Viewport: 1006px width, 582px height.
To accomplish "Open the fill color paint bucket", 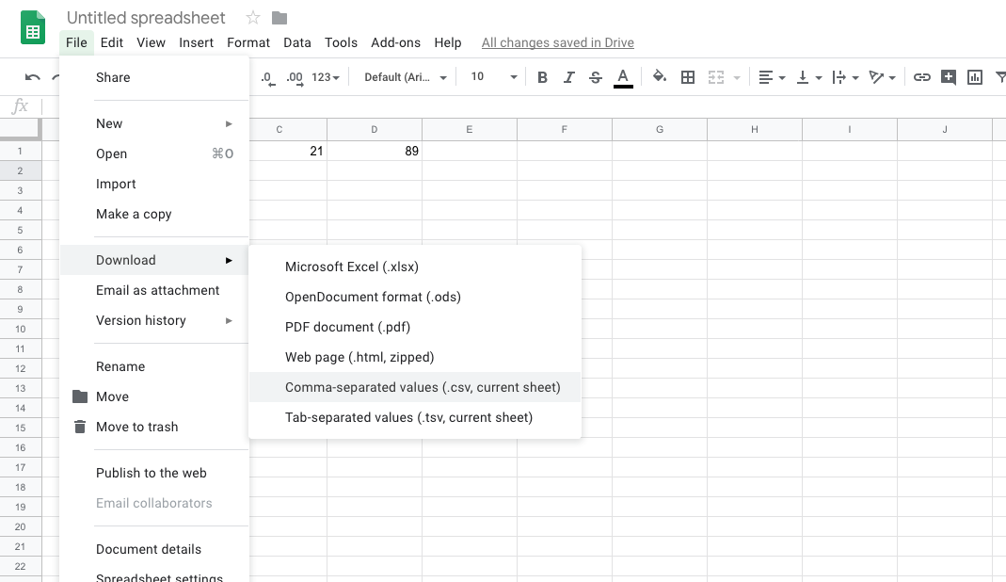I will (x=659, y=77).
